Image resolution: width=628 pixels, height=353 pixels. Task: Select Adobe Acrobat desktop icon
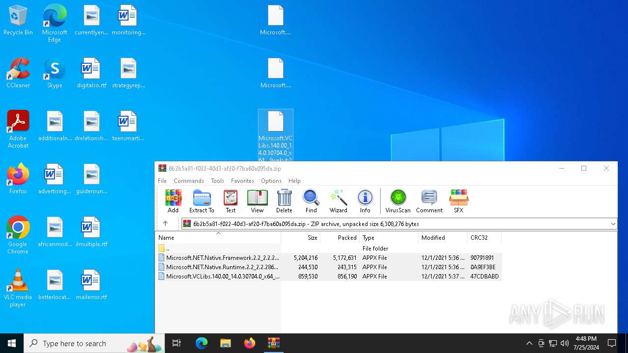coord(18,129)
